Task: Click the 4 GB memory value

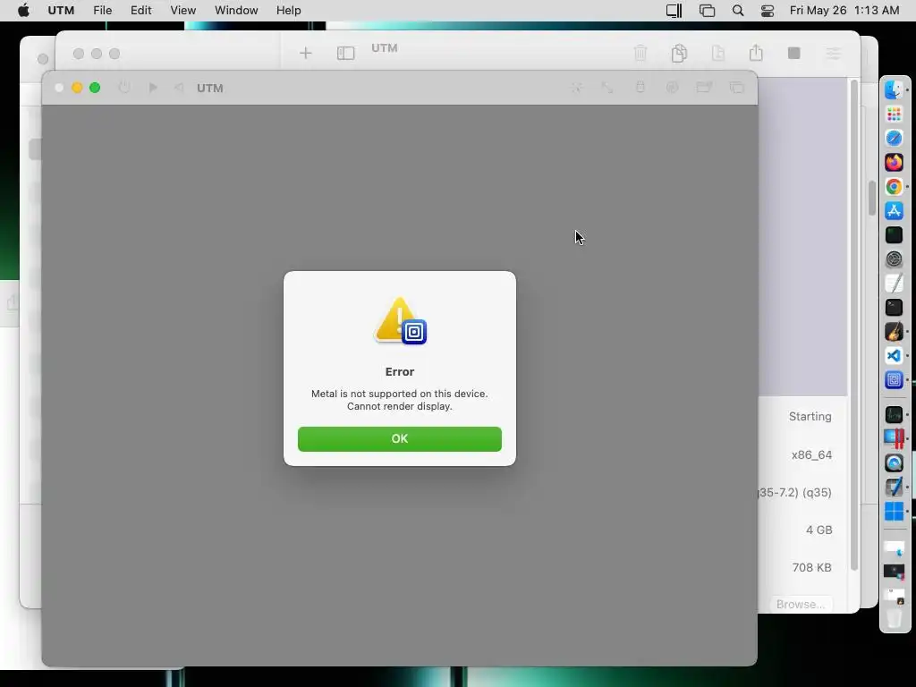Action: click(819, 530)
